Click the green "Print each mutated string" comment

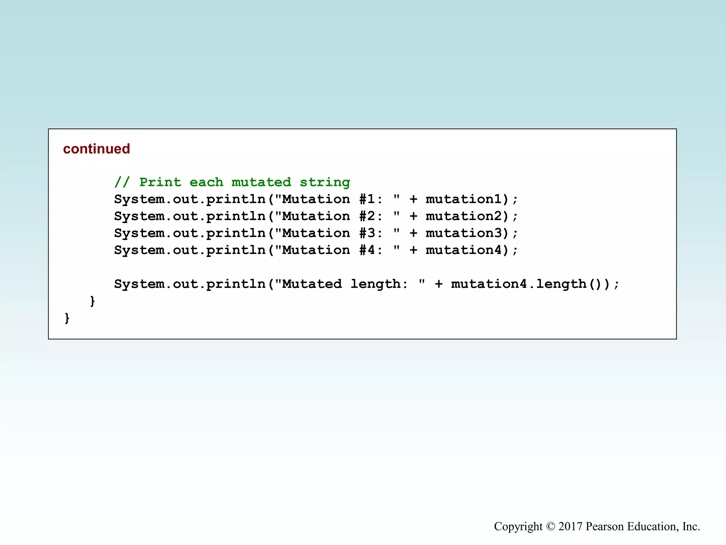click(x=245, y=182)
